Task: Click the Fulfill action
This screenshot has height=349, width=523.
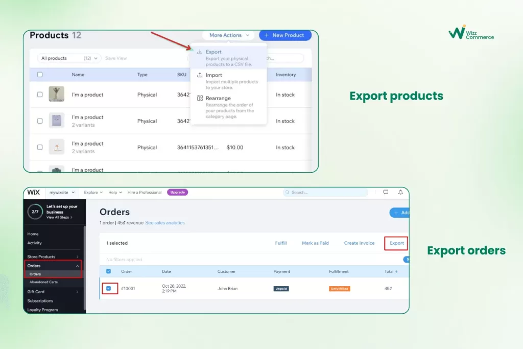Action: click(281, 243)
